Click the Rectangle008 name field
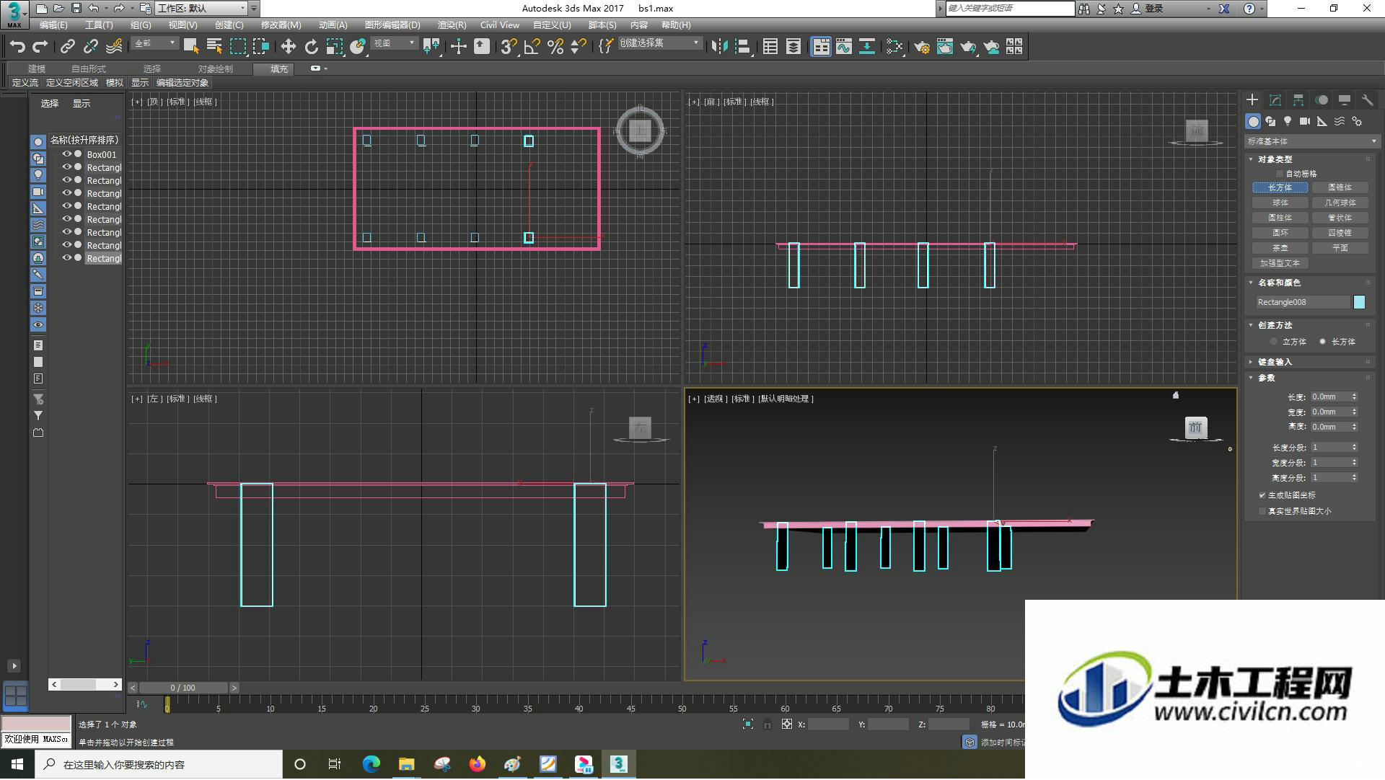This screenshot has width=1385, height=780. click(x=1303, y=302)
